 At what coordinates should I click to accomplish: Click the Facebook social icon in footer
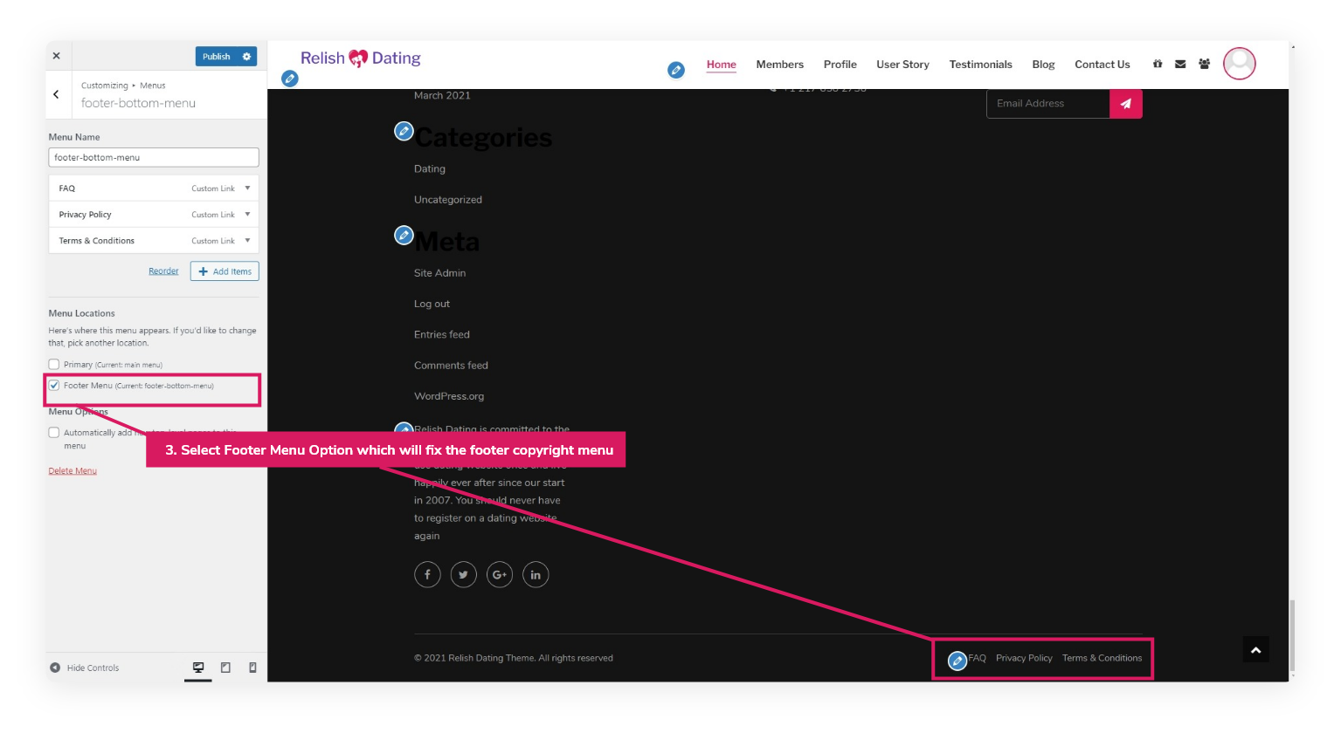tap(427, 574)
